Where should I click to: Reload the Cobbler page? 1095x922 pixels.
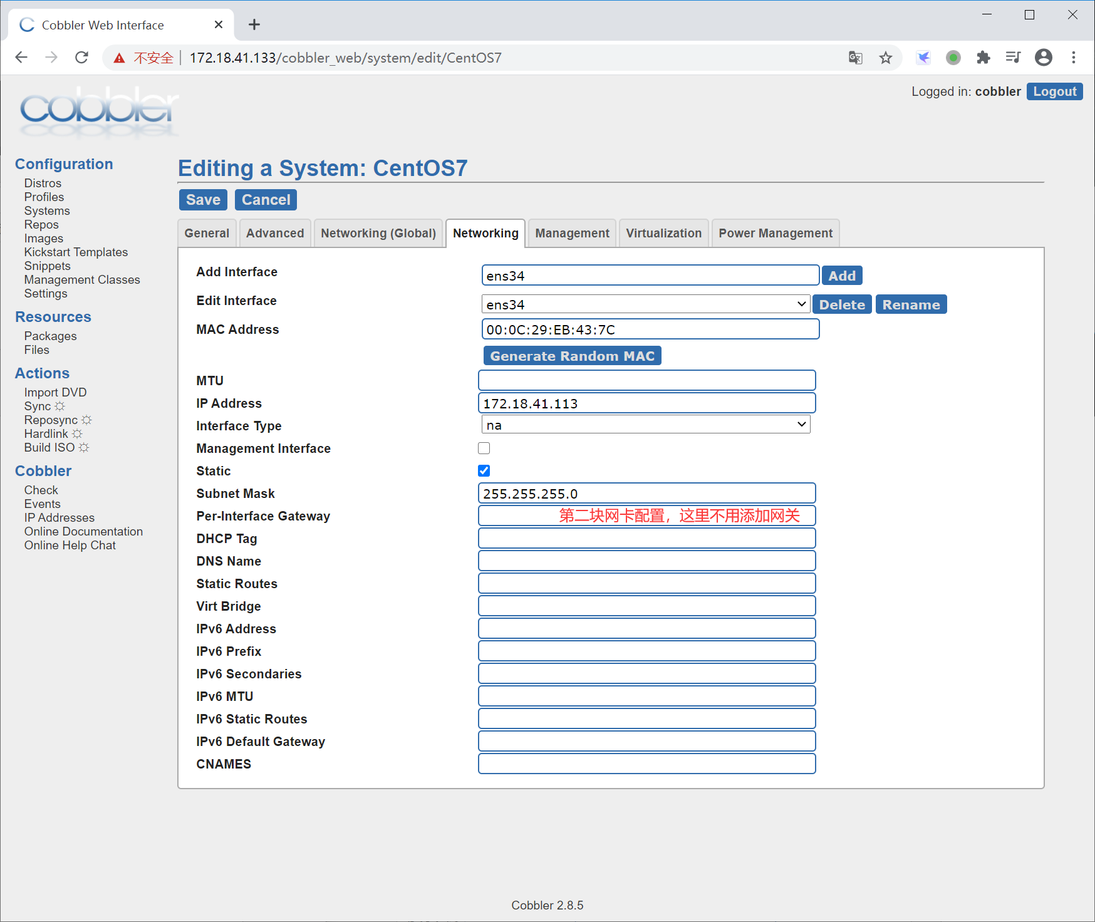click(81, 58)
